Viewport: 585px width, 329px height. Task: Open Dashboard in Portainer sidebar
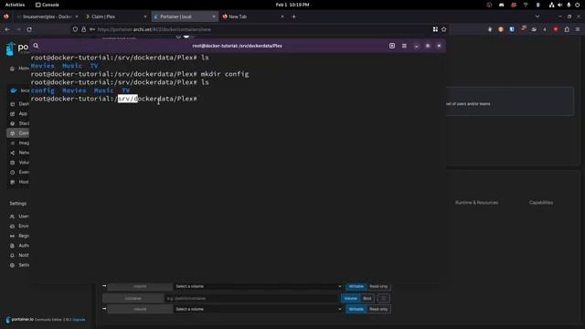pyautogui.click(x=18, y=103)
